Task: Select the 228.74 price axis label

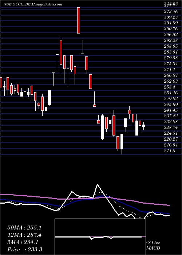Action: tap(171, 127)
